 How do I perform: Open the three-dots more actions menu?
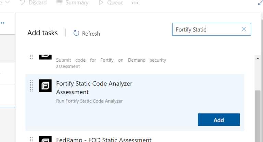coord(135,3)
